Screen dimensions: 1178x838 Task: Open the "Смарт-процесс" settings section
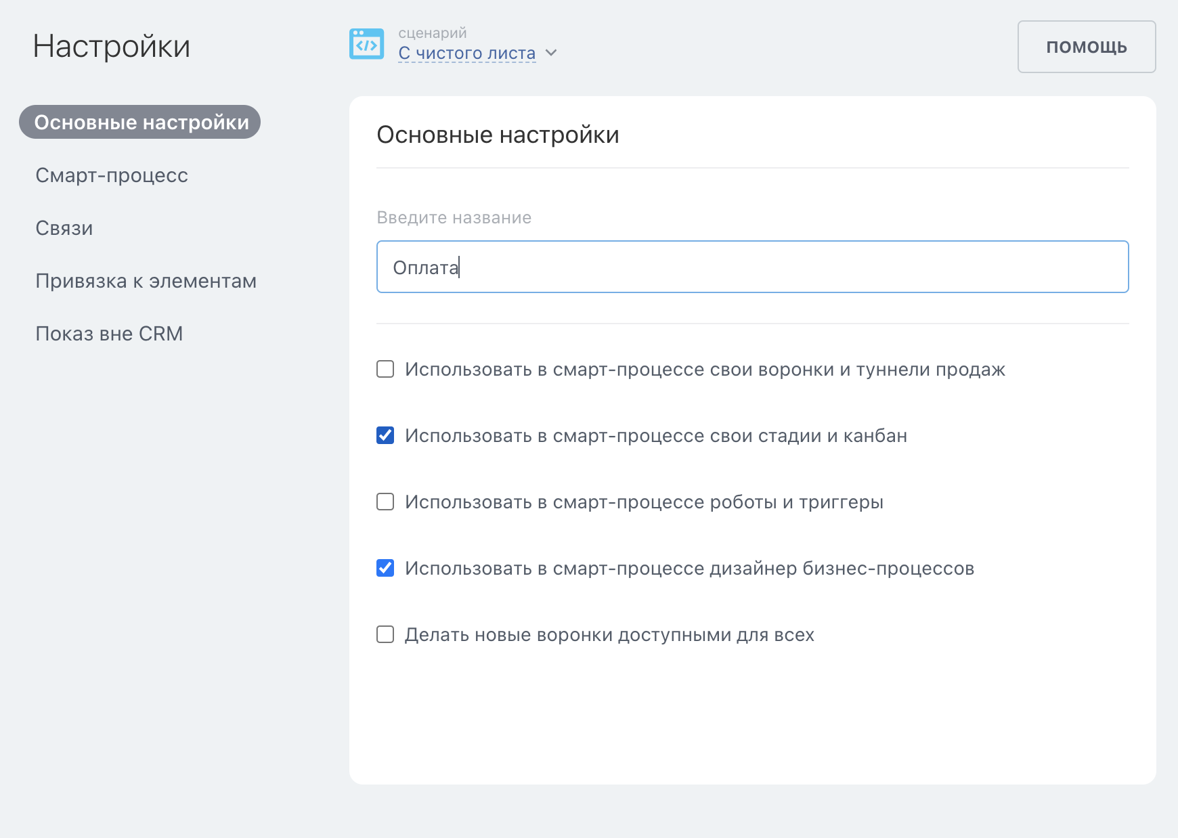click(x=112, y=175)
